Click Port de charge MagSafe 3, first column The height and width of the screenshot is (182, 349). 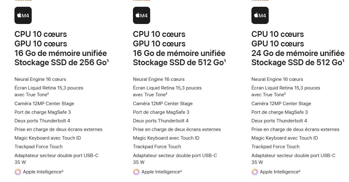click(42, 112)
